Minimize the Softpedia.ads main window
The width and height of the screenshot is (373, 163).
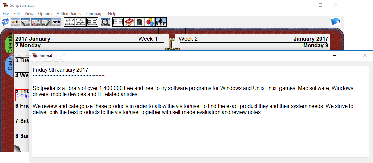coord(305,5)
